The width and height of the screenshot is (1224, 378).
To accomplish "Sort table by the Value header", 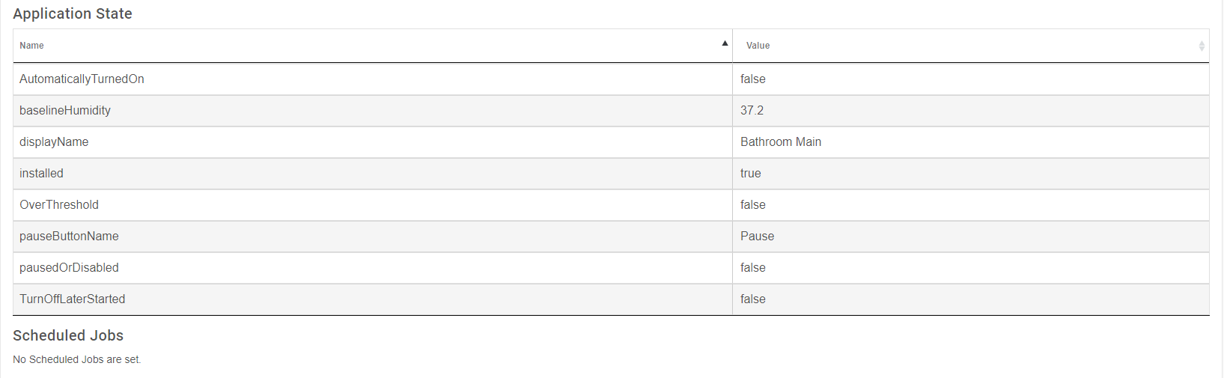I will (x=758, y=46).
